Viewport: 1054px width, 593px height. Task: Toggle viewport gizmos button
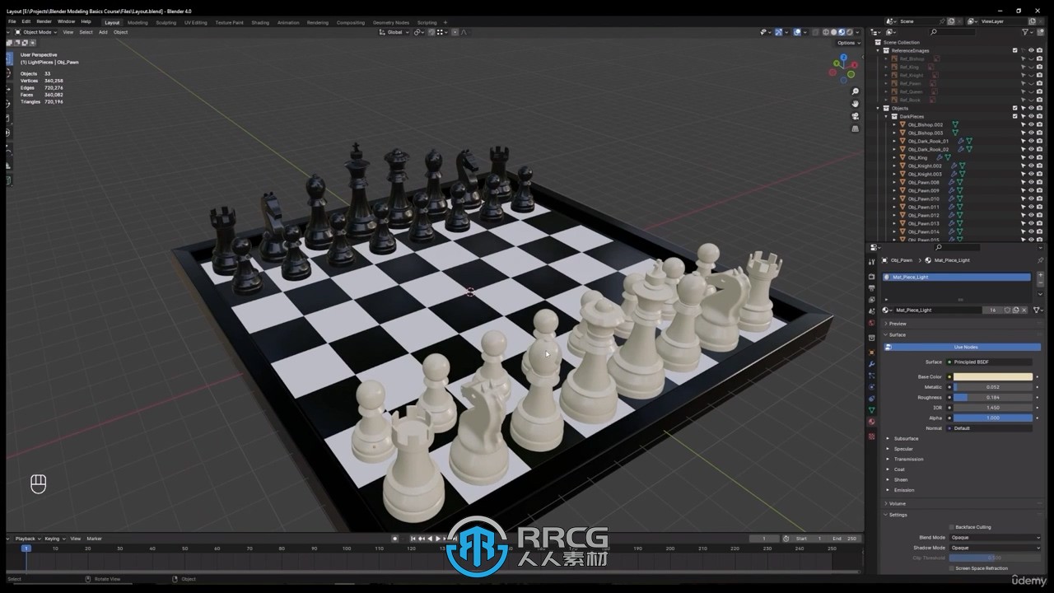coord(779,32)
